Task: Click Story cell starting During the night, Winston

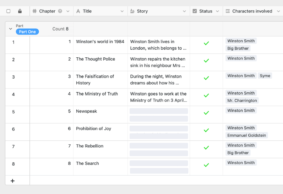Action: (x=159, y=80)
